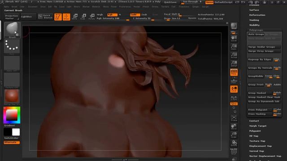Click the SwitchColor button

tap(11, 138)
